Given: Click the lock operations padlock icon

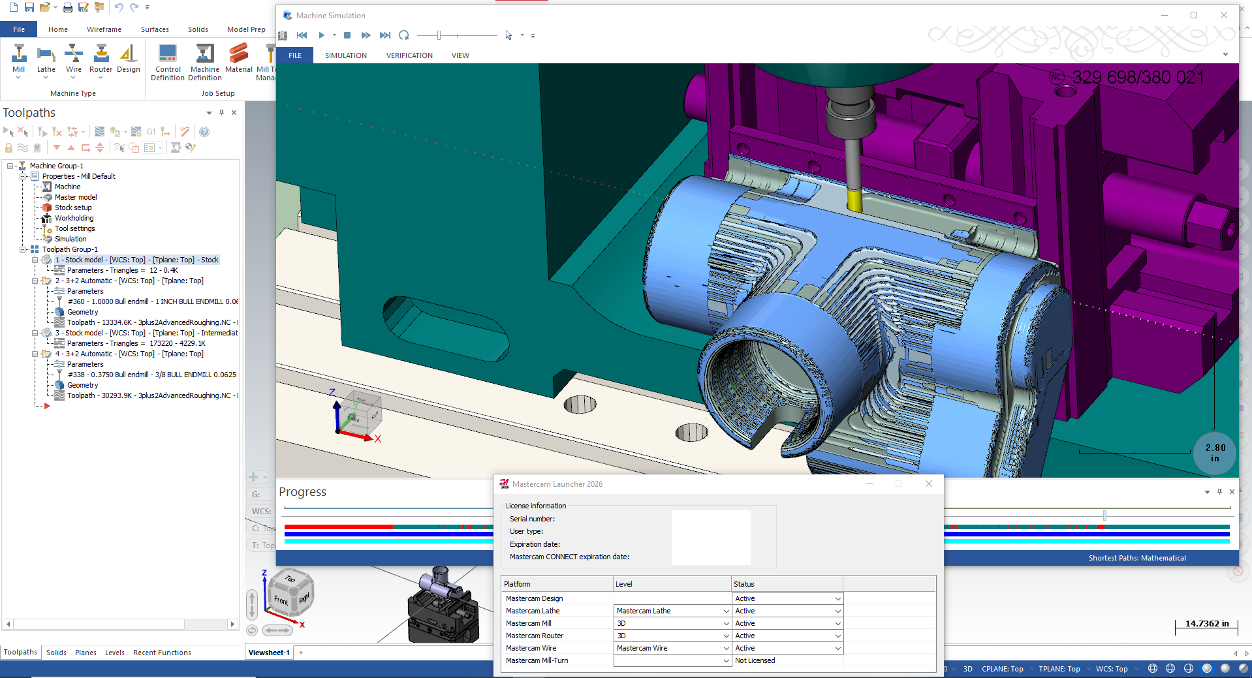Looking at the screenshot, I should [8, 147].
